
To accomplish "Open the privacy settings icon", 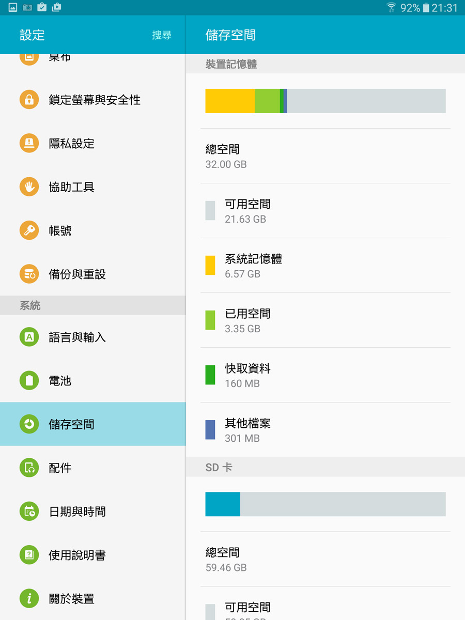I will pos(29,143).
